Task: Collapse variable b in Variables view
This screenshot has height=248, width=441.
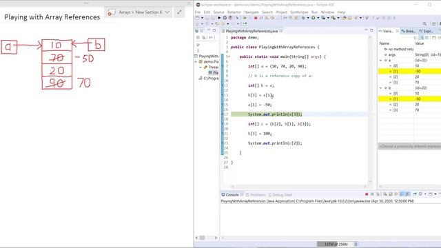Action: [381, 87]
